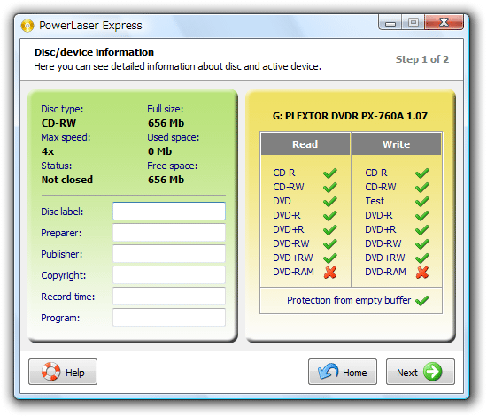Click the checkmark for Write DVD-R

point(422,215)
